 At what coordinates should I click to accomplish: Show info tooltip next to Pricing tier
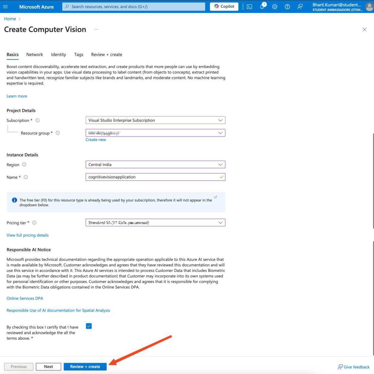tap(34, 223)
